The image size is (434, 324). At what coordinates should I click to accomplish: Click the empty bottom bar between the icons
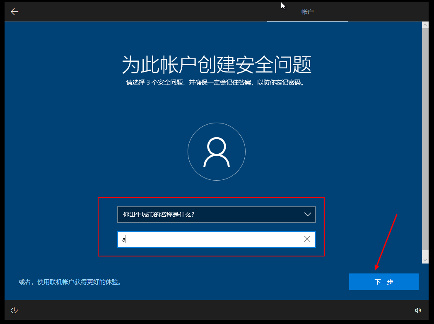point(215,310)
